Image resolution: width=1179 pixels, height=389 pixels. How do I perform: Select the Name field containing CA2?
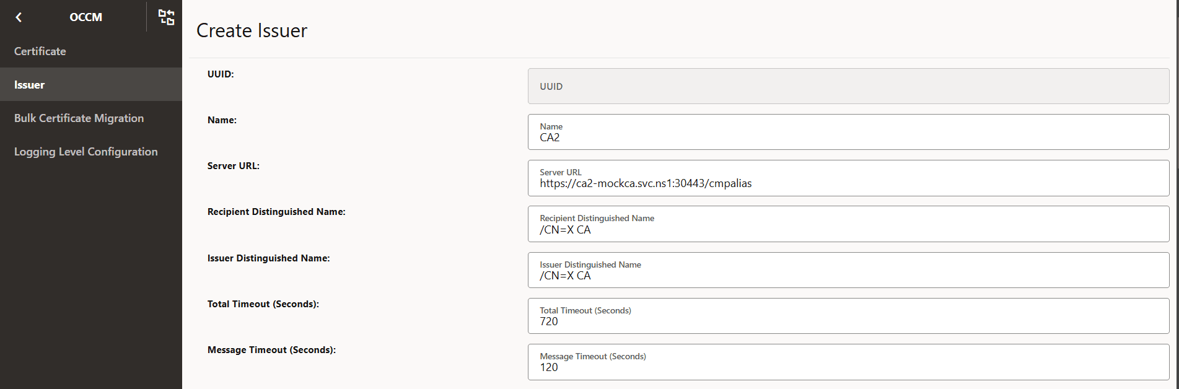click(847, 132)
